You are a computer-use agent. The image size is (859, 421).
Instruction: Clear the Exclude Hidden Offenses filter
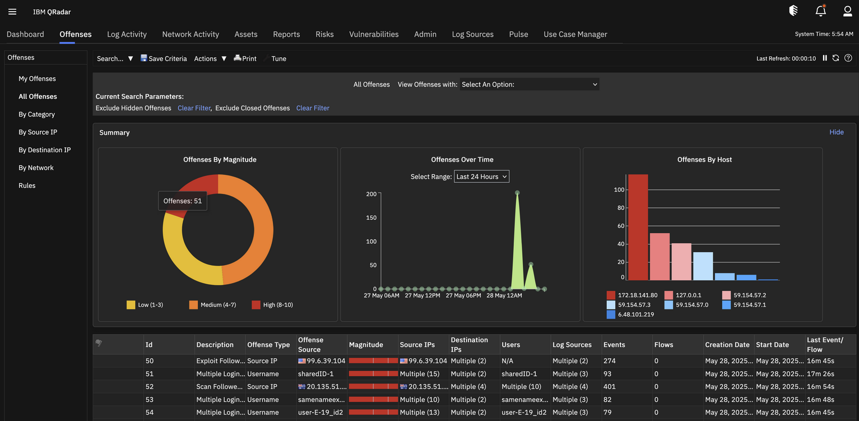(x=194, y=108)
